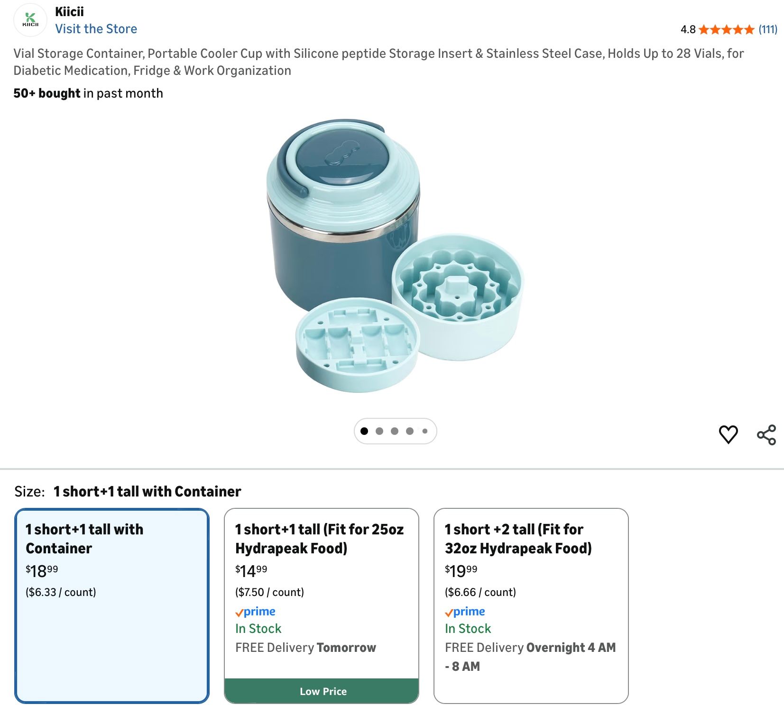Choose the 32oz Hydrapeak Food size option
This screenshot has width=784, height=713.
click(531, 605)
